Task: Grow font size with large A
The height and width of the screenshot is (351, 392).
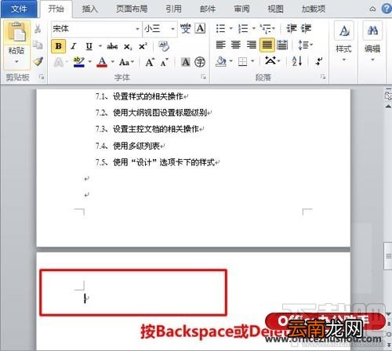Action: click(x=150, y=63)
